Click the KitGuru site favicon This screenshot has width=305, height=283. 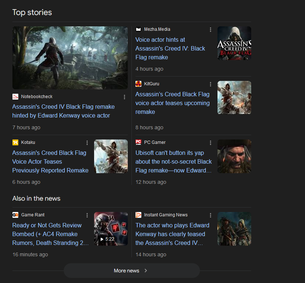pyautogui.click(x=138, y=84)
